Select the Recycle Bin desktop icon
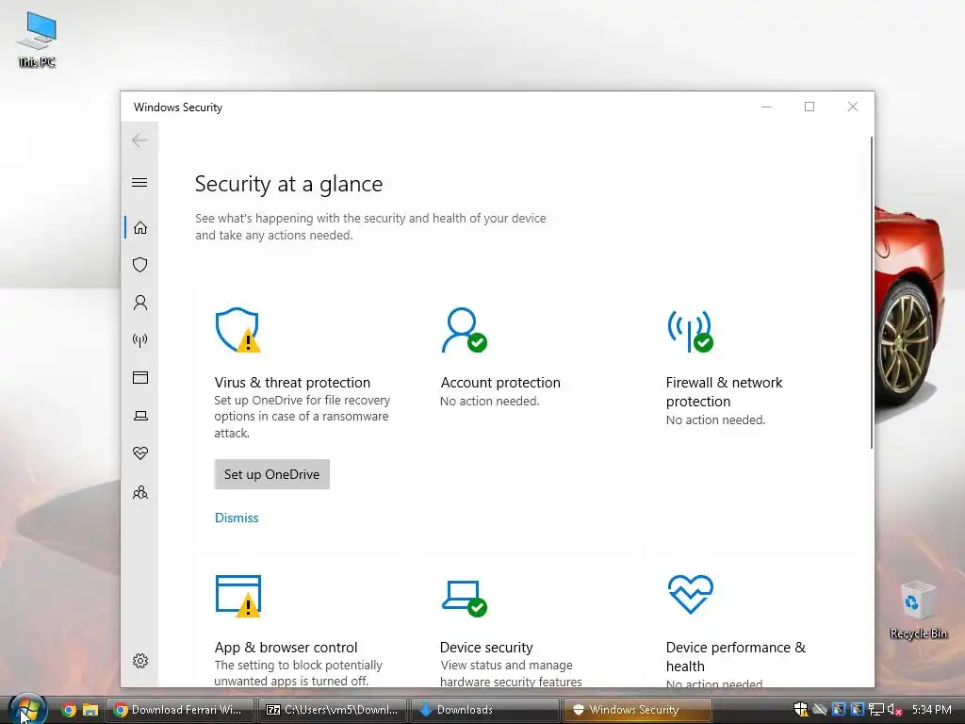 [918, 610]
